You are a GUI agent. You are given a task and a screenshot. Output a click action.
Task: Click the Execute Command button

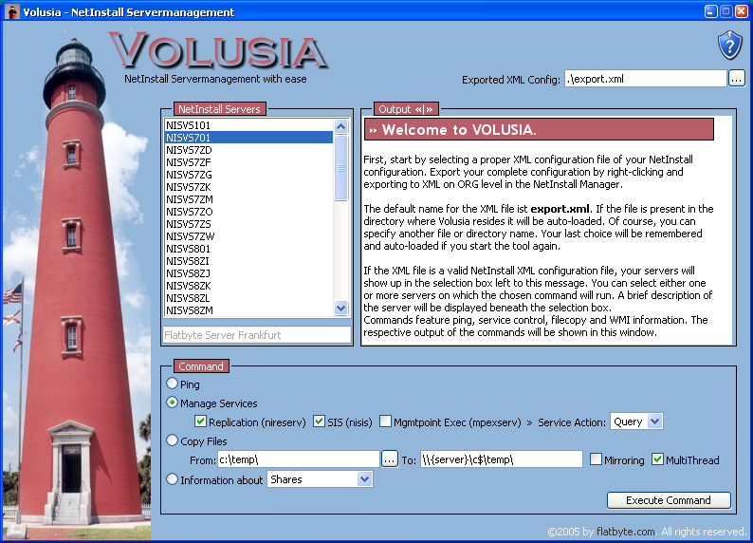tap(669, 500)
